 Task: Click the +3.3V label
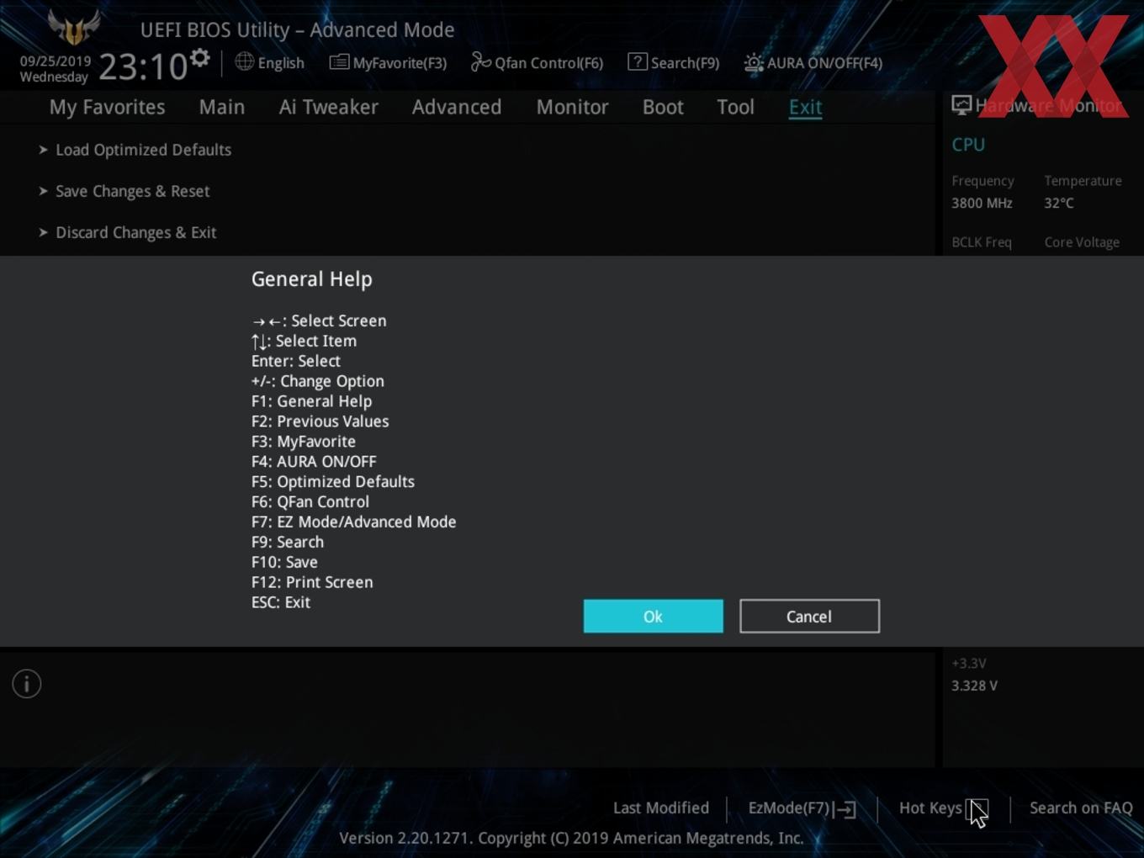[969, 663]
